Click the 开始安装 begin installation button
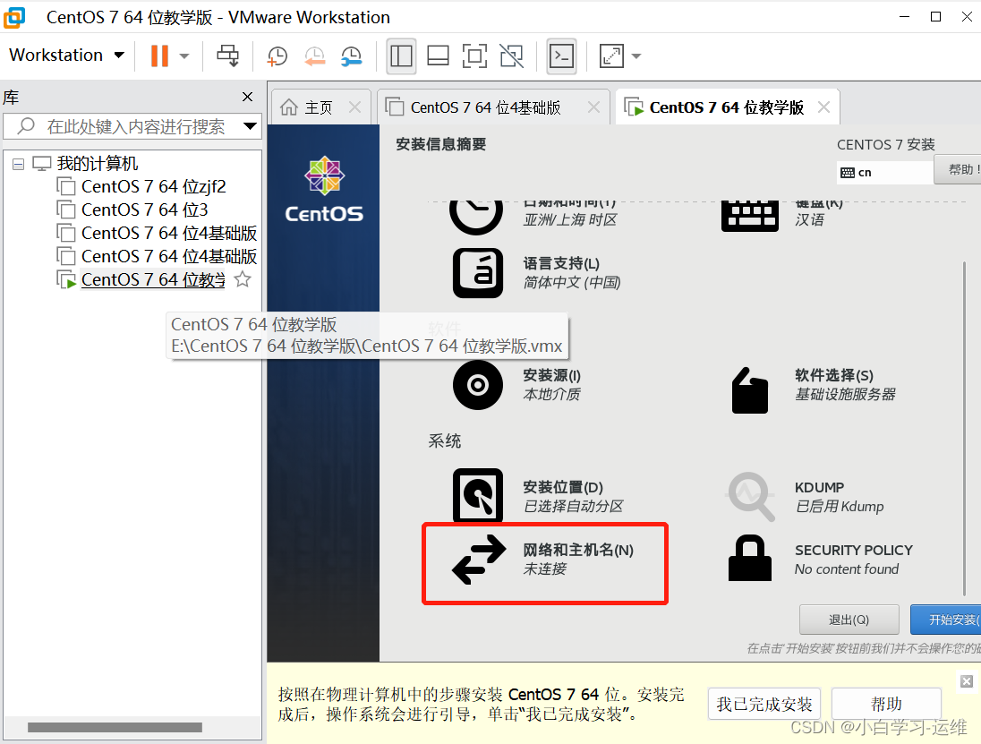Screen dimensions: 981x744 click(x=946, y=620)
